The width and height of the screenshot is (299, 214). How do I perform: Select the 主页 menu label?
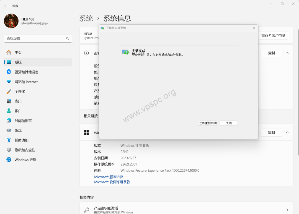tap(18, 53)
